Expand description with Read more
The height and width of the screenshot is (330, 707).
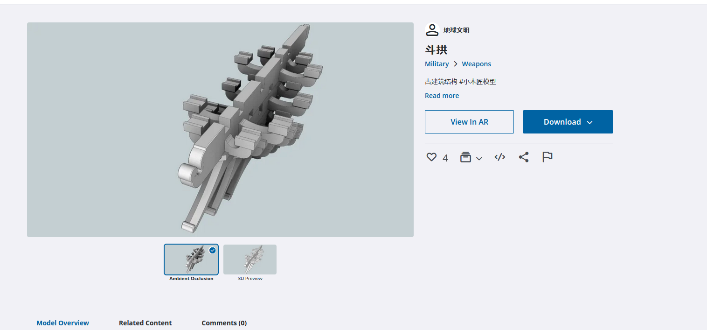click(442, 96)
